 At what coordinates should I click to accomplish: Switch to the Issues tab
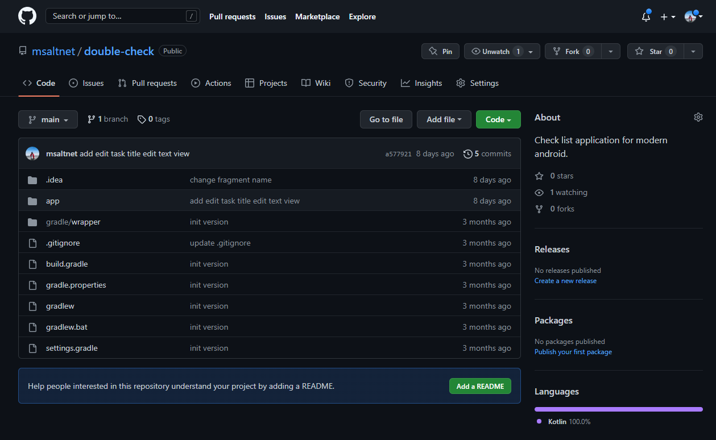[86, 83]
